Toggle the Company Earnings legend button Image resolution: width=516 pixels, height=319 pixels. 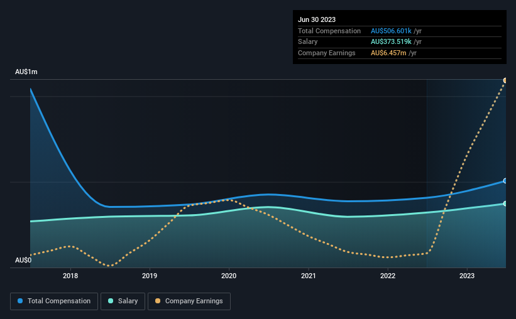[189, 301]
